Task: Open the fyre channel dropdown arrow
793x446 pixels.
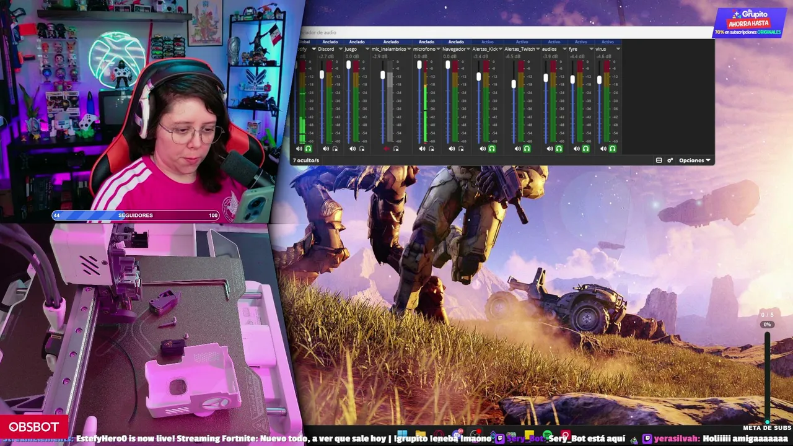Action: pos(590,49)
